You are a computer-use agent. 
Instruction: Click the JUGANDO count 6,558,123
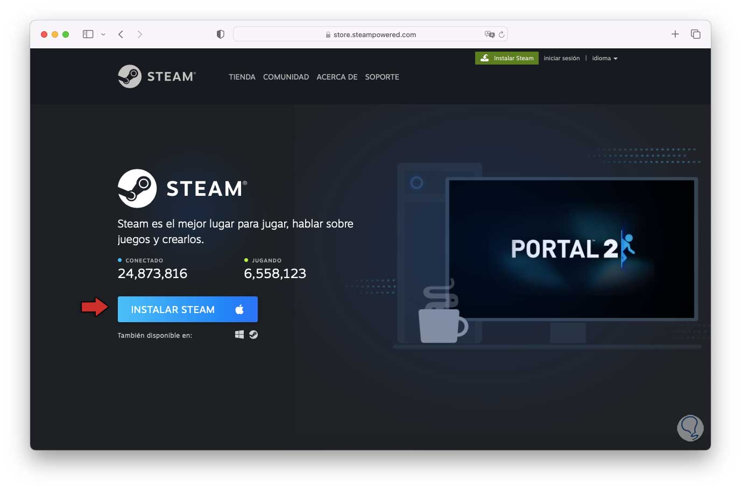(275, 274)
